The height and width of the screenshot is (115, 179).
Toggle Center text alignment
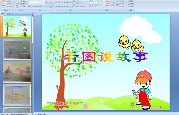click(59, 6)
